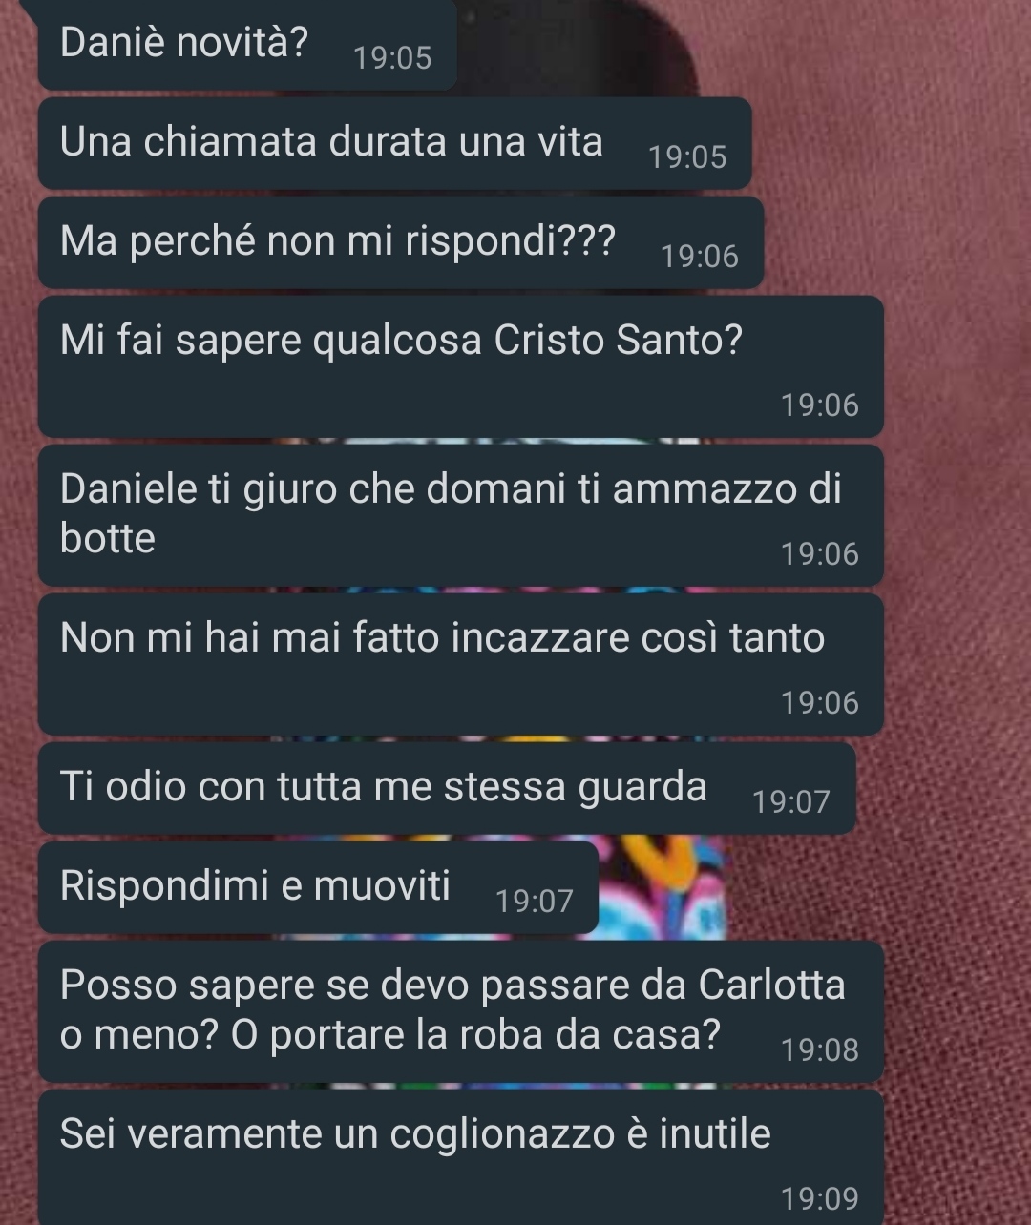The height and width of the screenshot is (1225, 1031).
Task: Select the 'Posso sapere se devo passare' message
Action: click(460, 1011)
